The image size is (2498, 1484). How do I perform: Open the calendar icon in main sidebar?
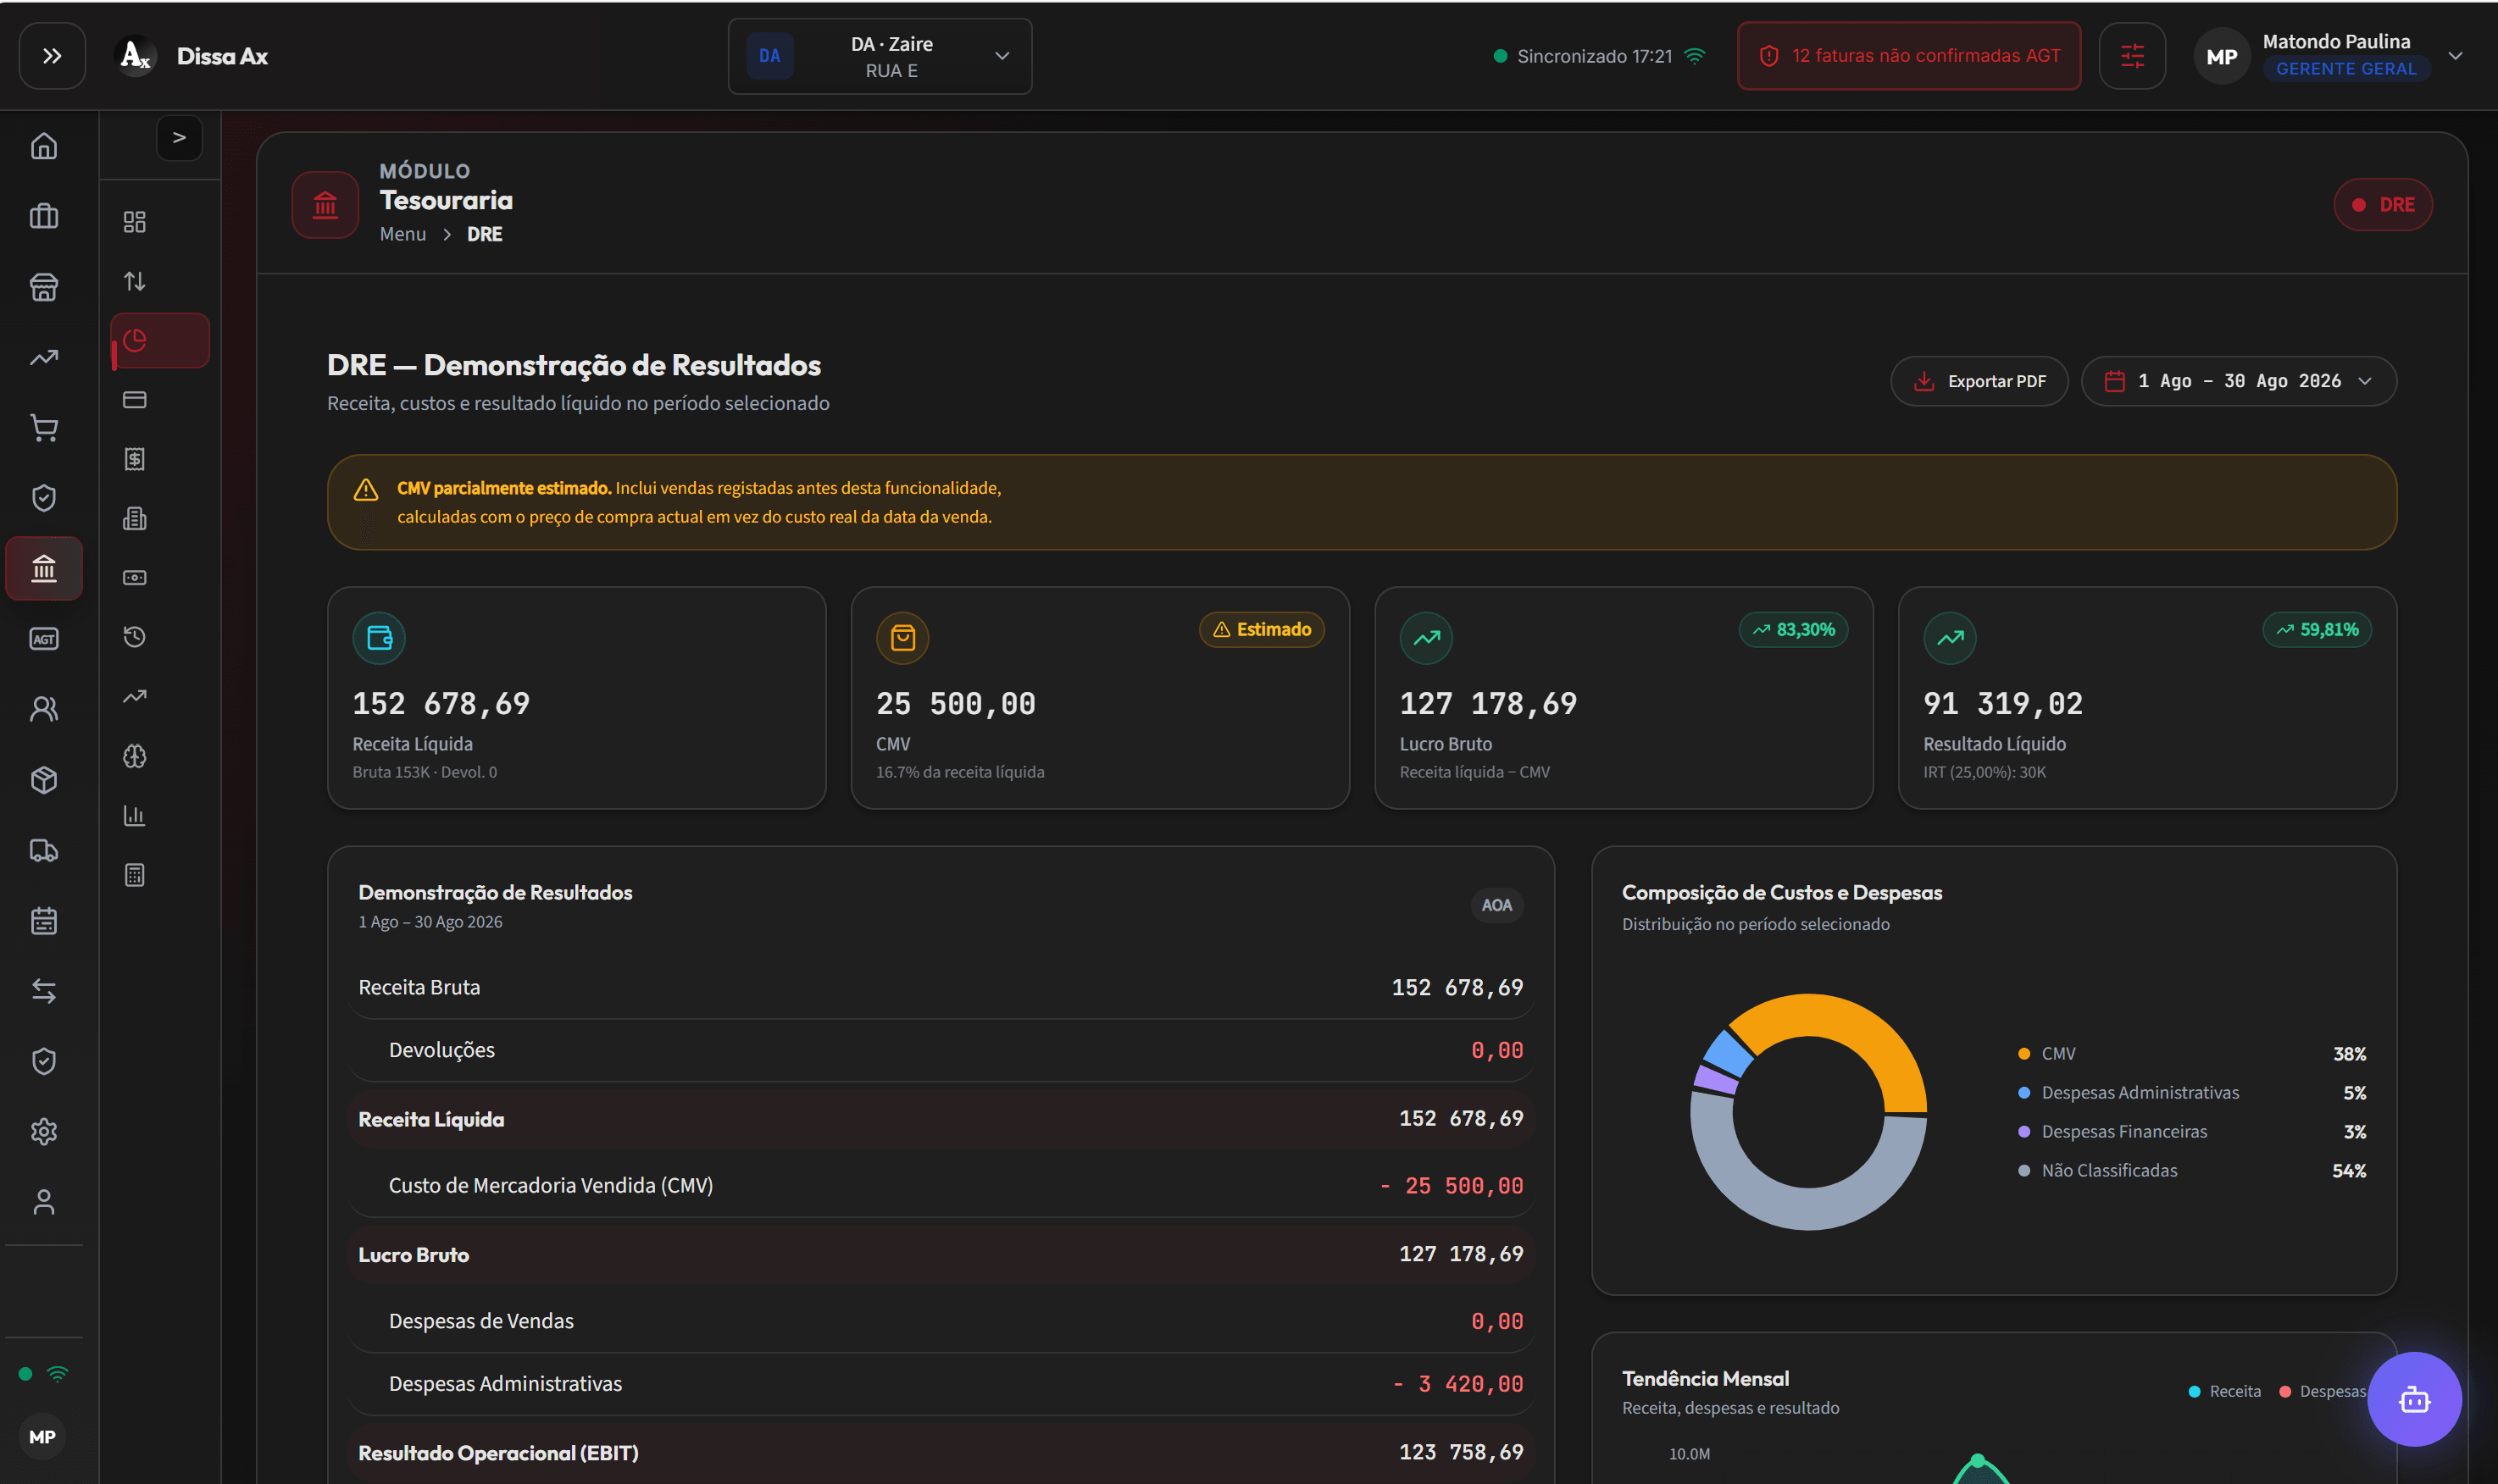point(44,920)
